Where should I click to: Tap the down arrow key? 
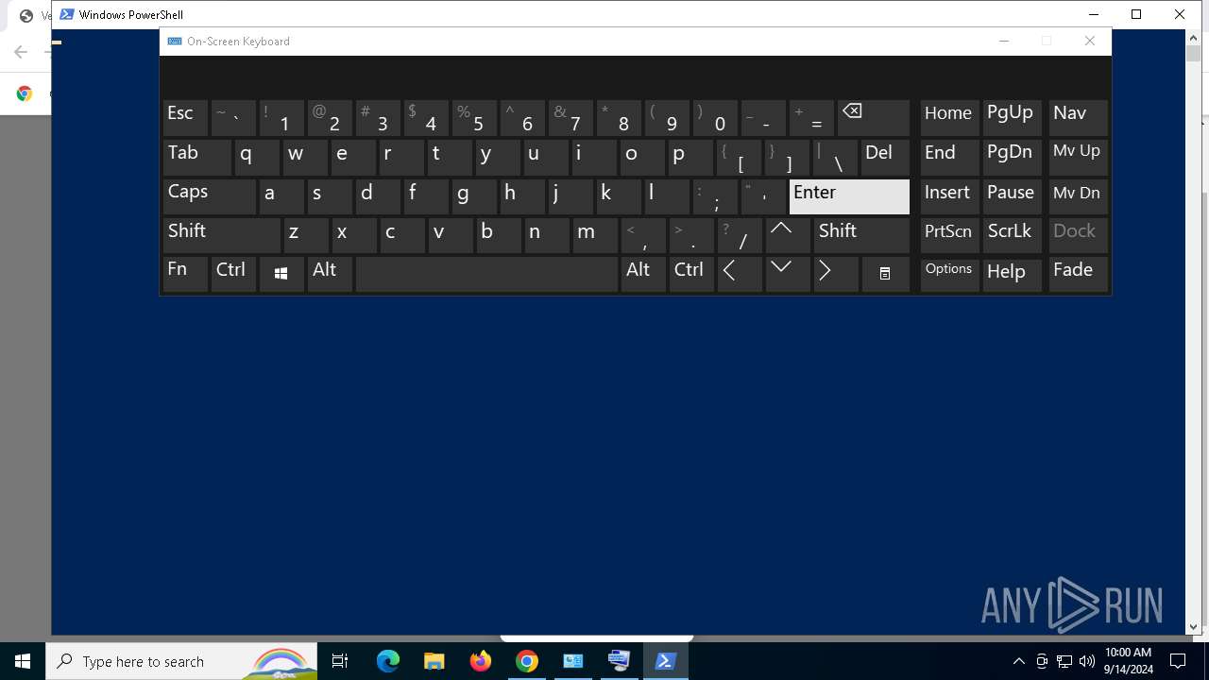pyautogui.click(x=788, y=274)
